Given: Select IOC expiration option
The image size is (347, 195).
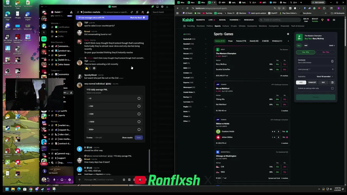Looking at the screenshot, I should coord(323,82).
